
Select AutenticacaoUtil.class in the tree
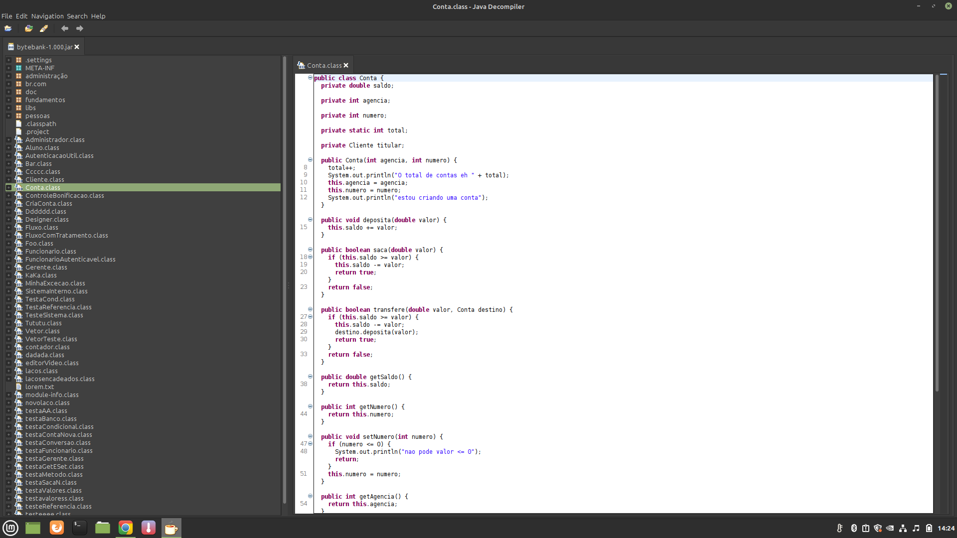pos(59,155)
